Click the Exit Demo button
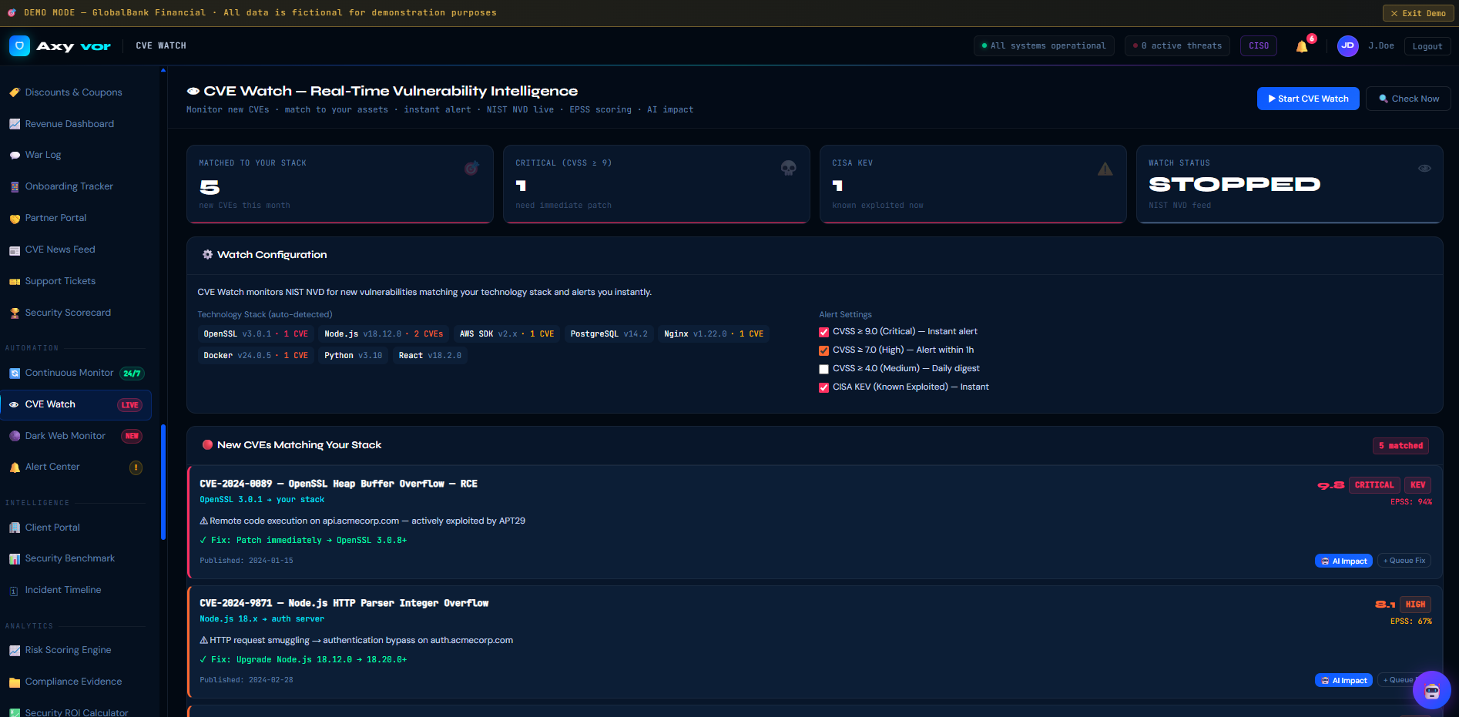 [x=1417, y=13]
